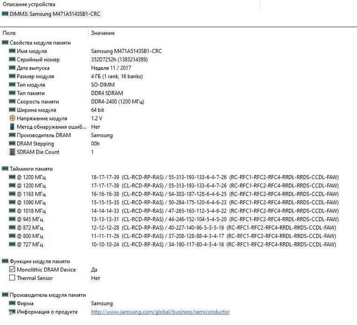Click the 1.2 V voltage value
This screenshot has height=325, width=357.
click(97, 119)
